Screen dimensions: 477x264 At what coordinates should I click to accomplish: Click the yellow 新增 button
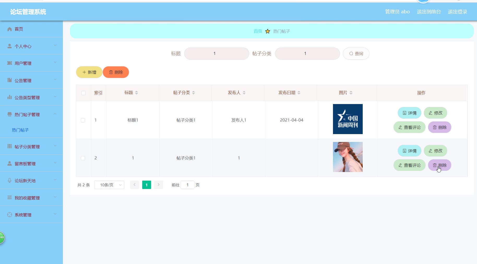tap(89, 72)
